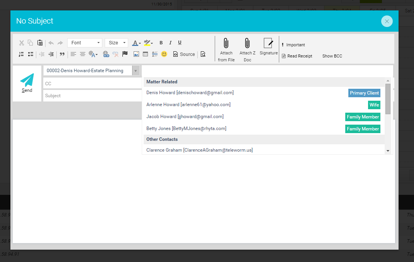Switch to Source view
This screenshot has height=262, width=414.
(184, 54)
